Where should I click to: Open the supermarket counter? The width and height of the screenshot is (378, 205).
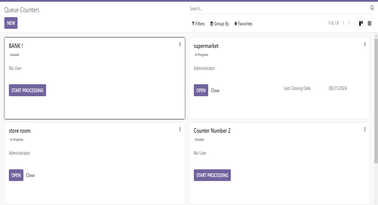tap(201, 90)
